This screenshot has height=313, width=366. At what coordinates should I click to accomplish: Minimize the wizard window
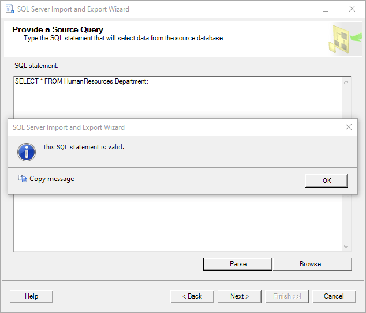pyautogui.click(x=300, y=9)
